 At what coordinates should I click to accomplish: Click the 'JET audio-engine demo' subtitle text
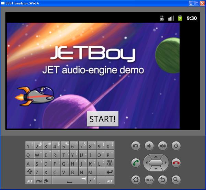coord(93,70)
